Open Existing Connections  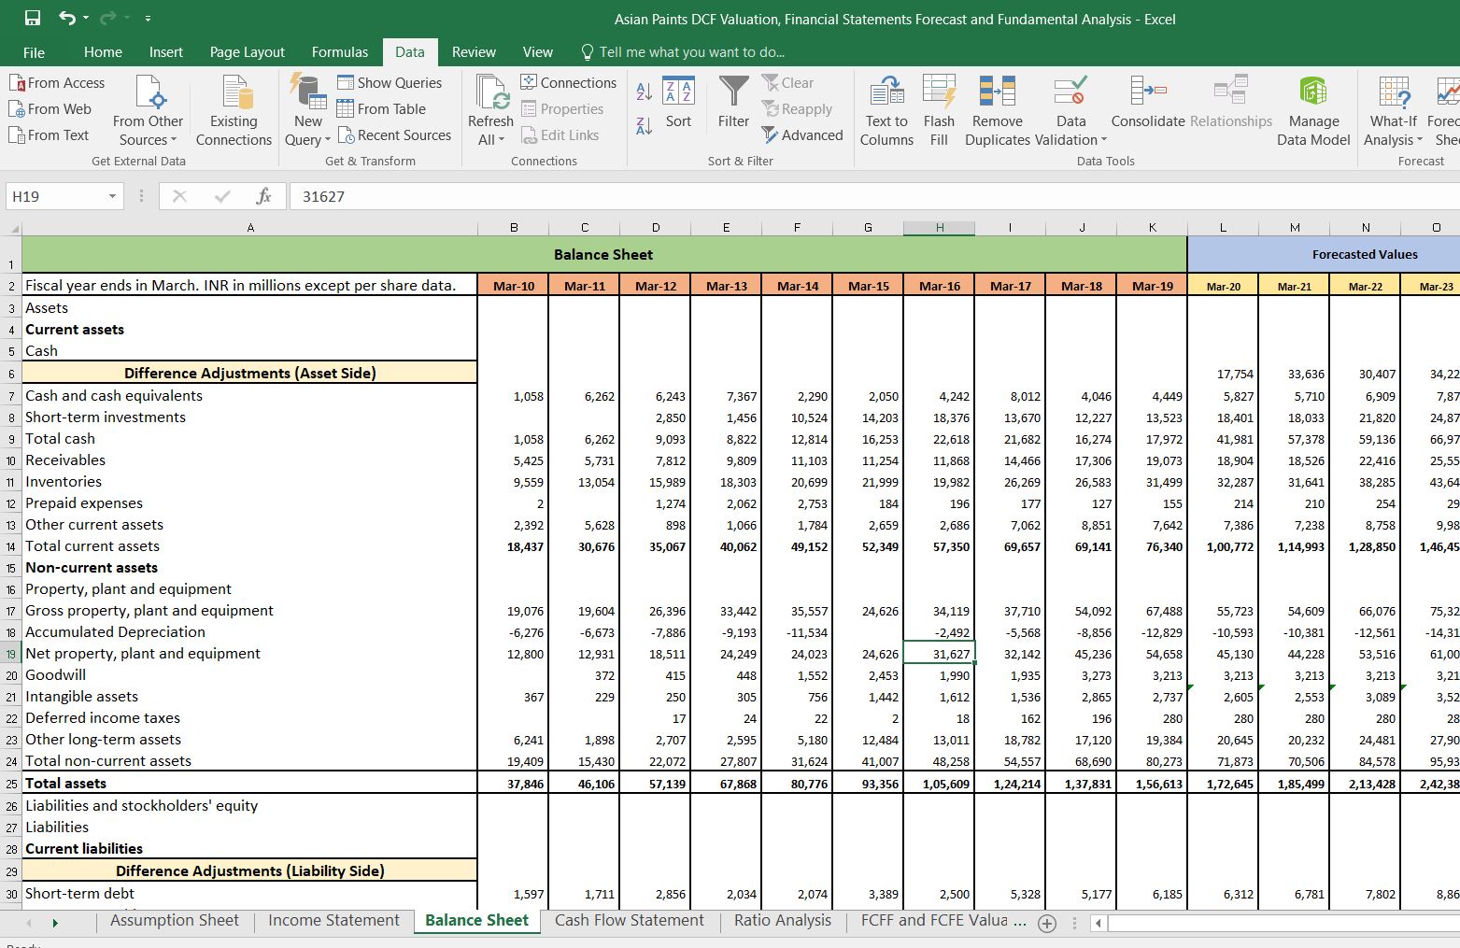[x=234, y=110]
